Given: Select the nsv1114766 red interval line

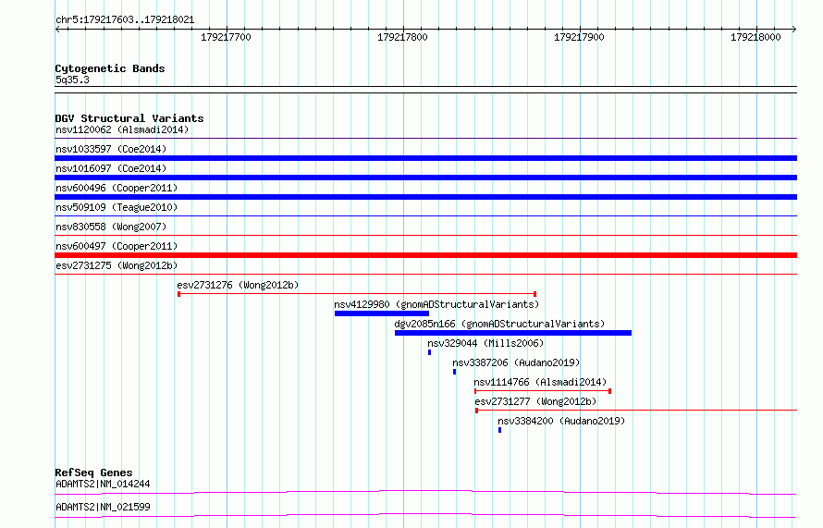Looking at the screenshot, I should 543,391.
